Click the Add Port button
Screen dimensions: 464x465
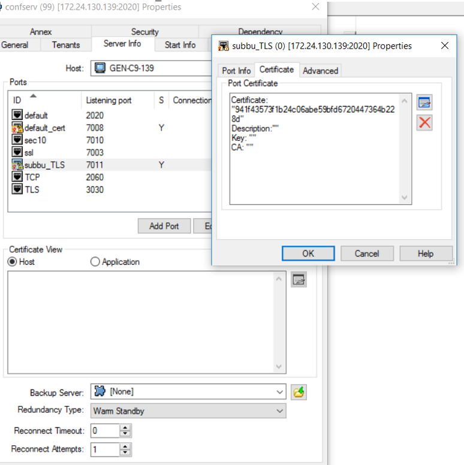click(x=164, y=226)
